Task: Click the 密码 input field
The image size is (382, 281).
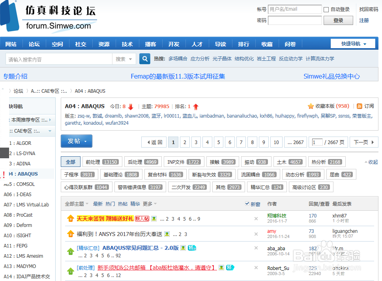Action: click(295, 21)
